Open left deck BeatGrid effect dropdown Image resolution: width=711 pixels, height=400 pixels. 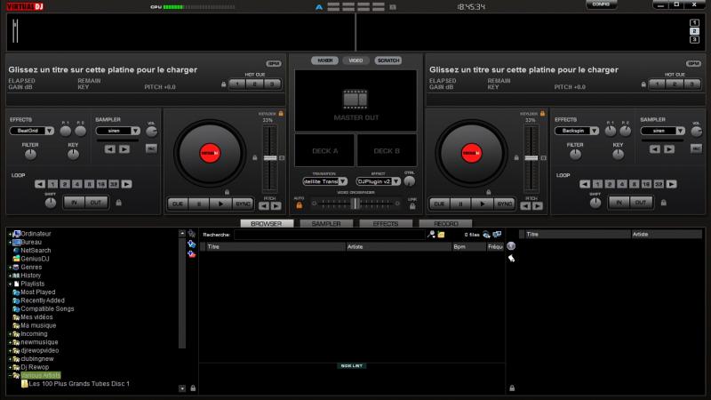50,131
